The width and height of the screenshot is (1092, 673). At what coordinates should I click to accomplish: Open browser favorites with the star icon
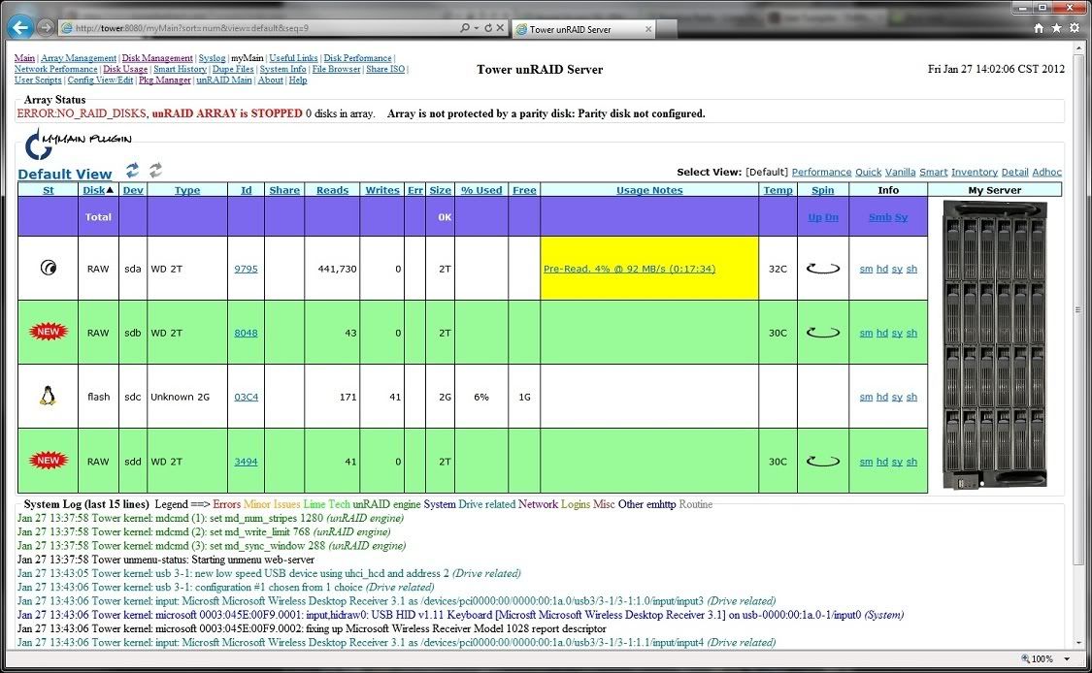(1056, 29)
